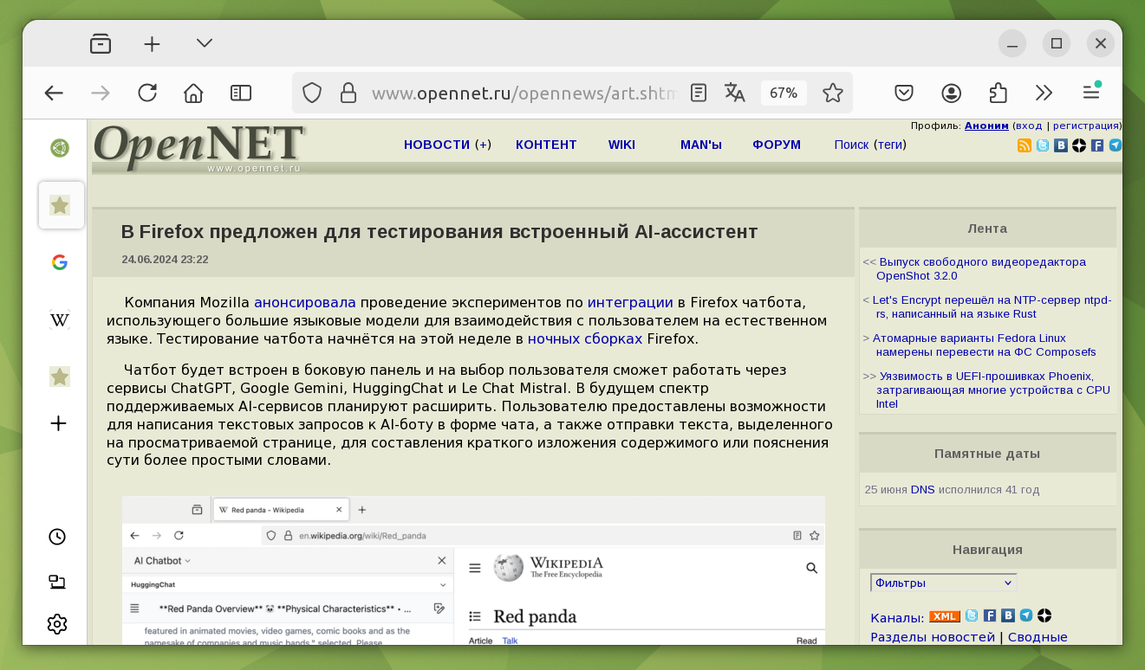Open the embedded AI Chatbot screenshot image
The height and width of the screenshot is (670, 1145).
coord(473,570)
